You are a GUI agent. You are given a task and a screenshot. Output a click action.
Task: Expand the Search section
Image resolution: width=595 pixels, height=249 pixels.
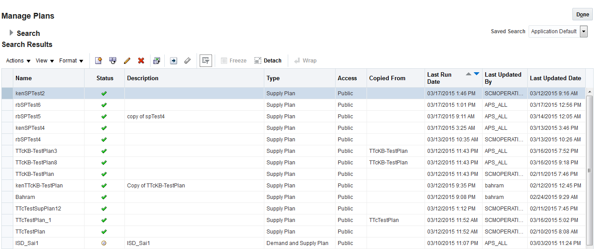coord(12,33)
